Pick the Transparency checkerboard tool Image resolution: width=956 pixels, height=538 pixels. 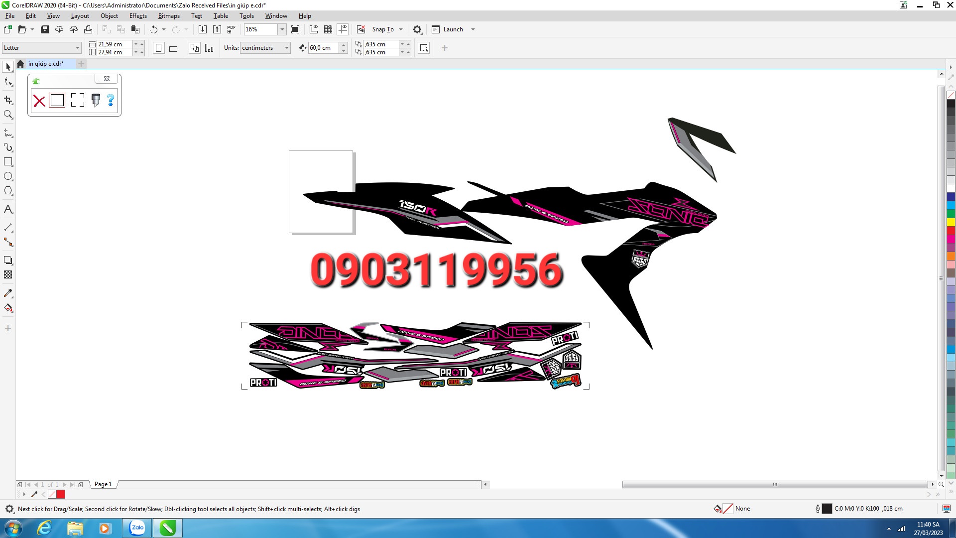coord(8,274)
